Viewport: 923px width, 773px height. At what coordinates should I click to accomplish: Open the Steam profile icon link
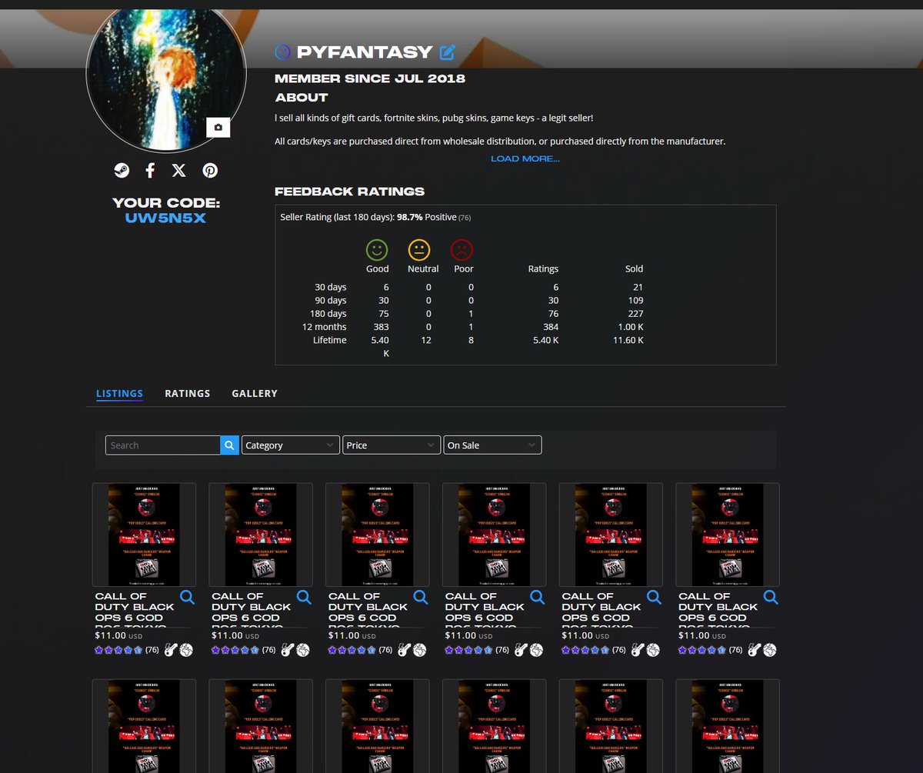click(122, 171)
